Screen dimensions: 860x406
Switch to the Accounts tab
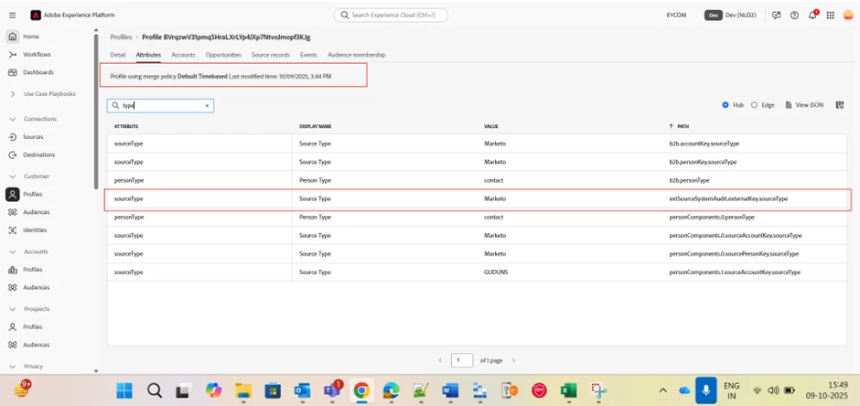(183, 55)
